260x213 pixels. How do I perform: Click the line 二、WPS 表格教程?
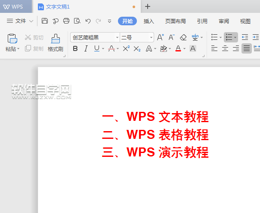(x=155, y=135)
